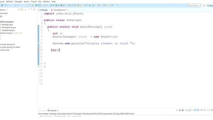Click the Open Perspective icon
The image size is (213, 120).
(x=204, y=5)
